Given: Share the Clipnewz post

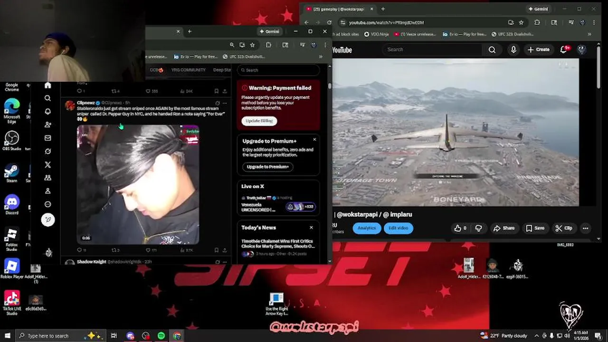Looking at the screenshot, I should click(225, 250).
